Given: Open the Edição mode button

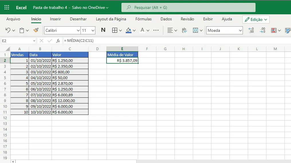Looking at the screenshot, I should tap(256, 19).
